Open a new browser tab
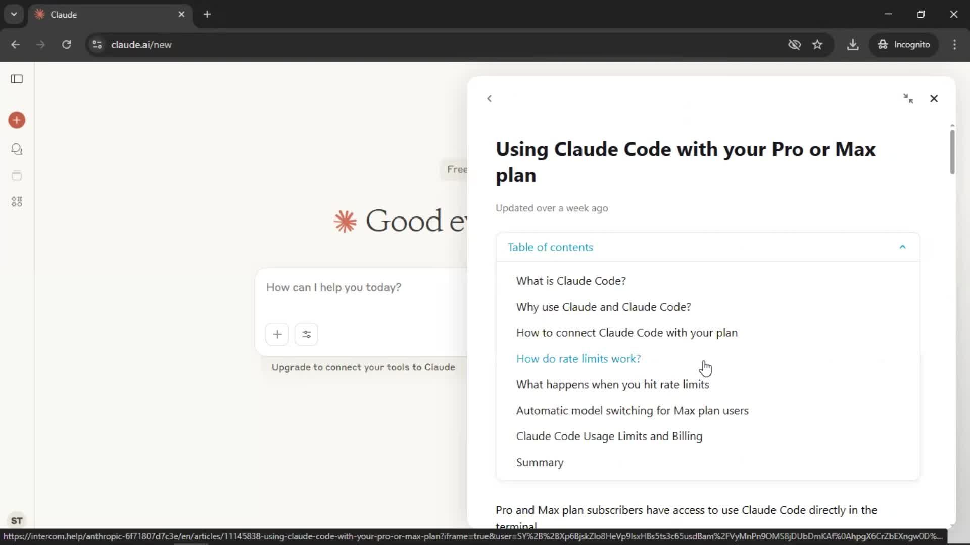This screenshot has height=545, width=970. (x=207, y=14)
